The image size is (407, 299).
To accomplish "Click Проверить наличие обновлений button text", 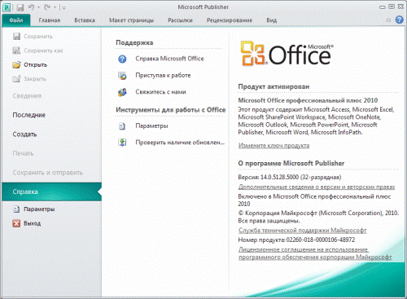I will click(x=180, y=143).
